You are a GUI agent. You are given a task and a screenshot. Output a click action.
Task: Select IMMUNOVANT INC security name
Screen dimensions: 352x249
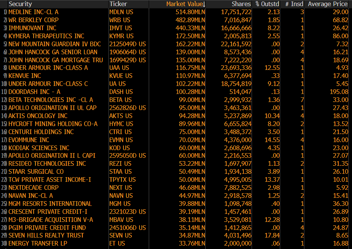tap(32, 28)
